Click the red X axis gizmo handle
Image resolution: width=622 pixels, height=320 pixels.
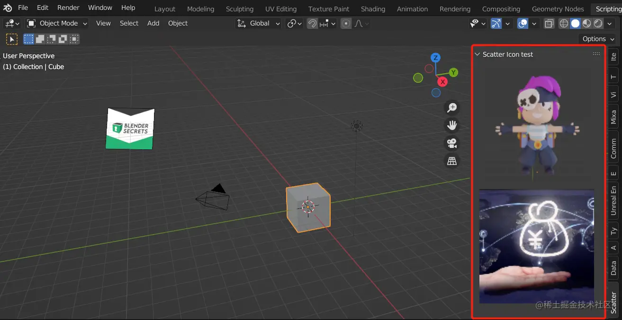pos(442,82)
